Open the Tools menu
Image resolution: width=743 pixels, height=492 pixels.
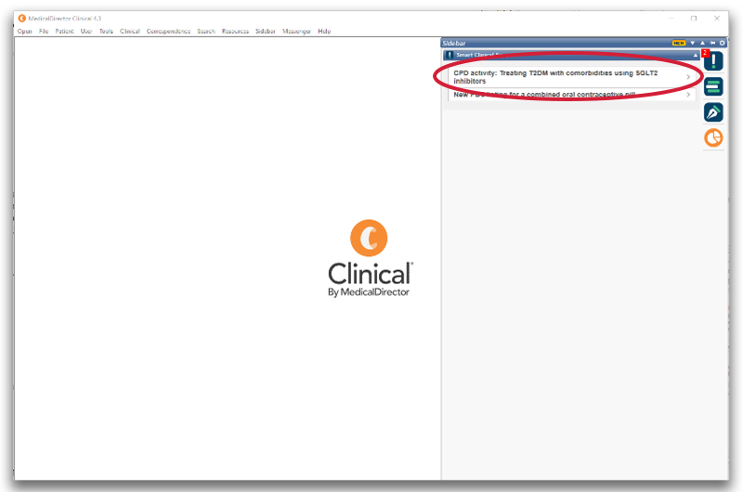coord(106,32)
